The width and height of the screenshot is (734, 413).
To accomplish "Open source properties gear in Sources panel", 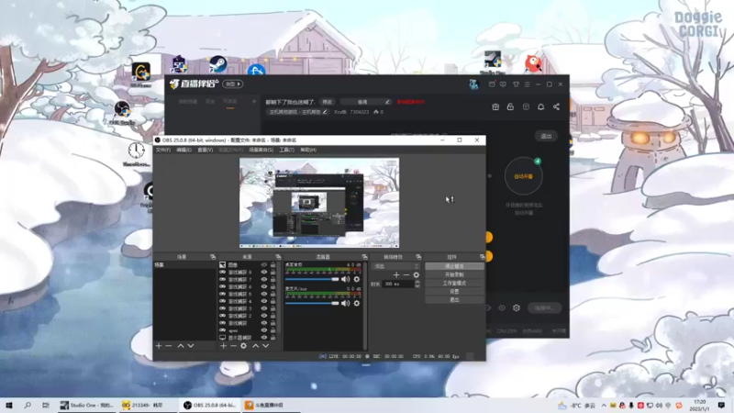I will (x=243, y=346).
